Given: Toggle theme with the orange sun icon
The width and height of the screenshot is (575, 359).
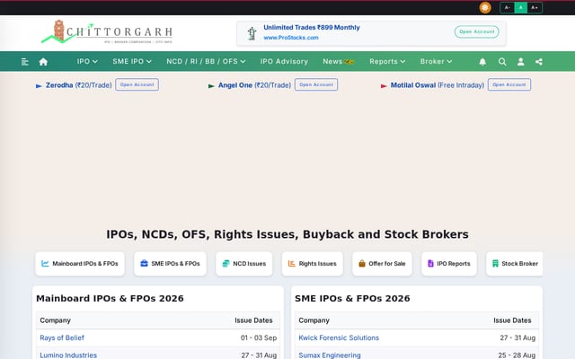Looking at the screenshot, I should click(x=485, y=7).
